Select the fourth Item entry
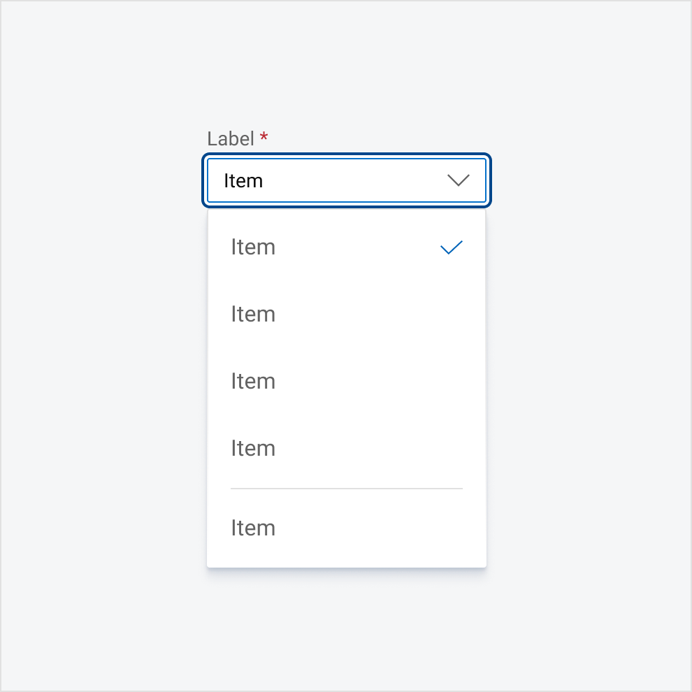The width and height of the screenshot is (692, 692). (x=253, y=448)
